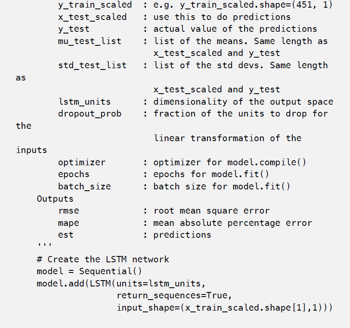Click the x_test_scaled parameter name
This screenshot has height=328, width=350.
click(x=92, y=17)
